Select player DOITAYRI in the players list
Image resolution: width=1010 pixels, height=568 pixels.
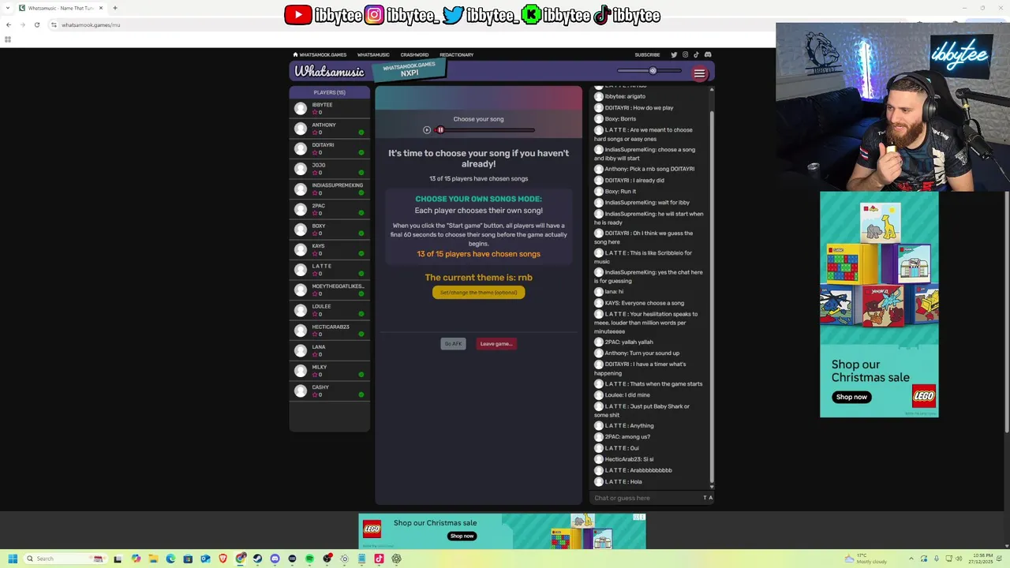point(330,149)
